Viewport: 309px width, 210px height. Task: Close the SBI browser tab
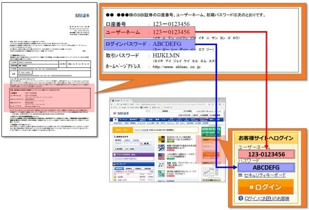click(x=131, y=101)
